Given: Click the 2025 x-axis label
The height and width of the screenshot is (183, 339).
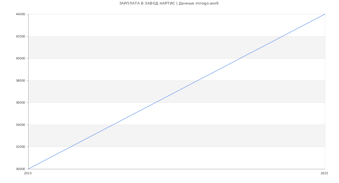Looking at the screenshot, I should click(324, 173).
